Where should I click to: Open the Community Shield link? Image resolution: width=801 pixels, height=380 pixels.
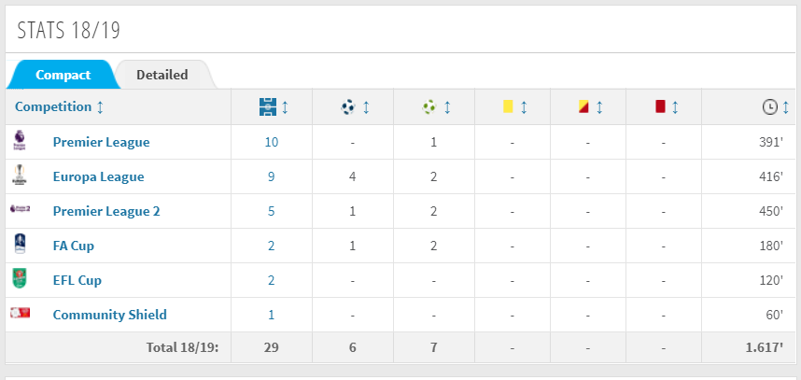click(110, 315)
